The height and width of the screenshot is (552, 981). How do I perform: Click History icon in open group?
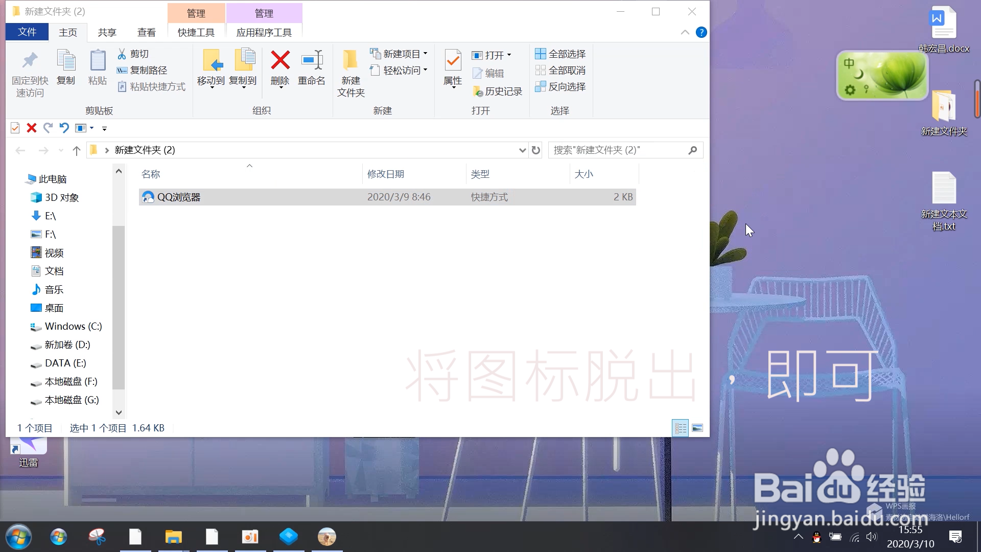coord(478,91)
